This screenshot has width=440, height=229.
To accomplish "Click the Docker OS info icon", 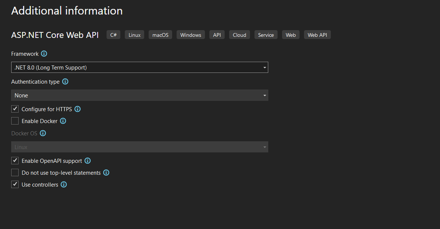I will pos(43,133).
